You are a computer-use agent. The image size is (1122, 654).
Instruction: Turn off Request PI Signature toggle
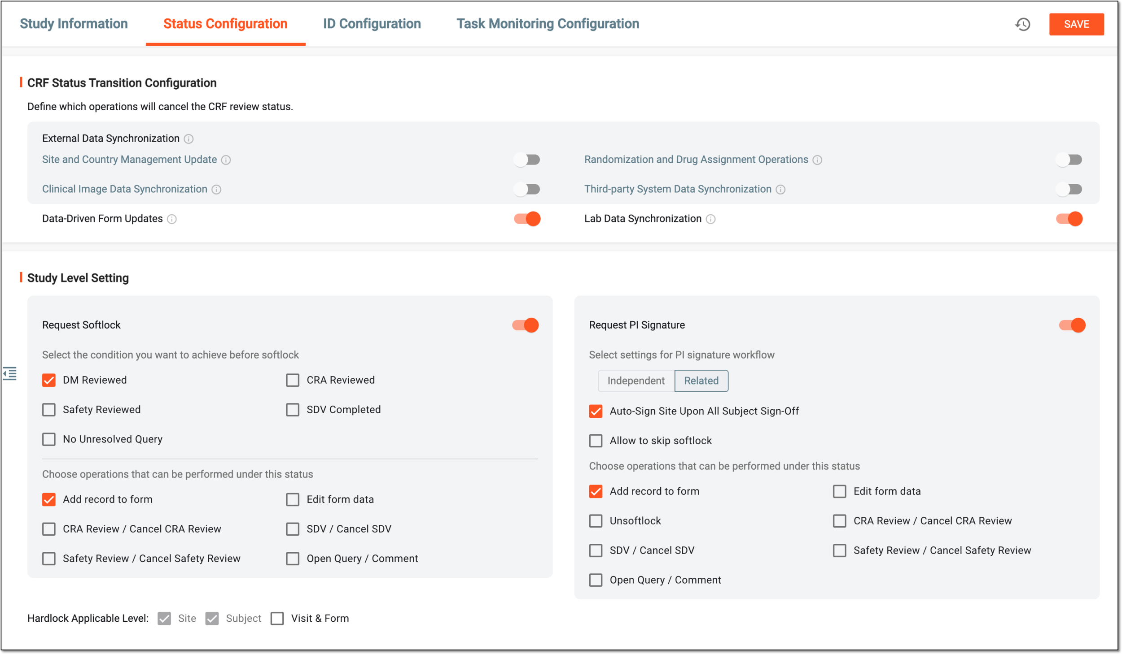point(1072,325)
